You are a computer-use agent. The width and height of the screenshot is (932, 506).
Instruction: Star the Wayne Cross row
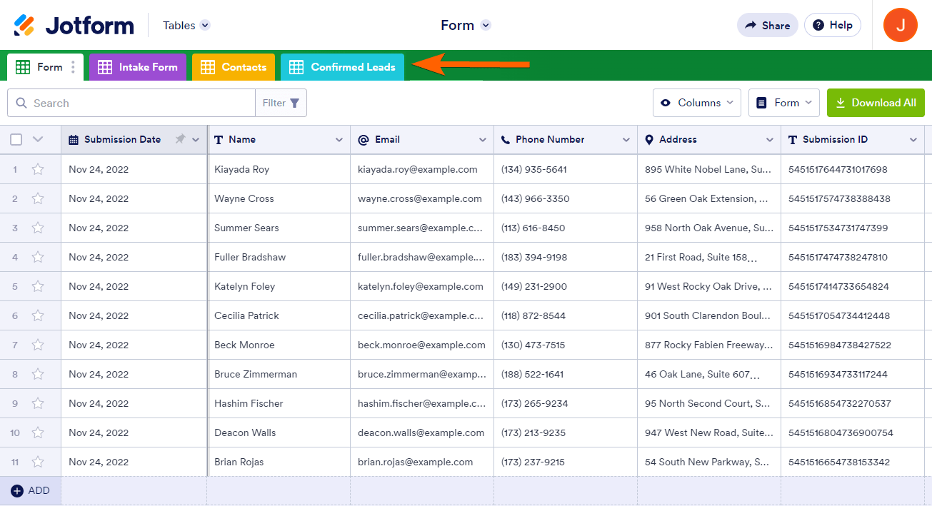(x=38, y=198)
